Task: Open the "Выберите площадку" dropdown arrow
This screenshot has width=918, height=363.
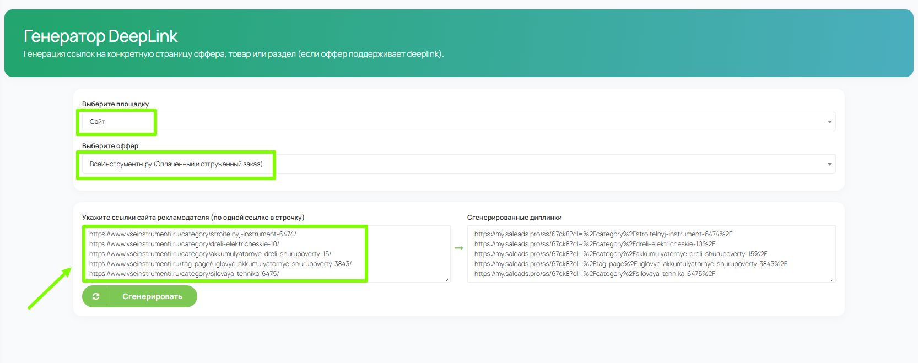Action: coord(829,122)
